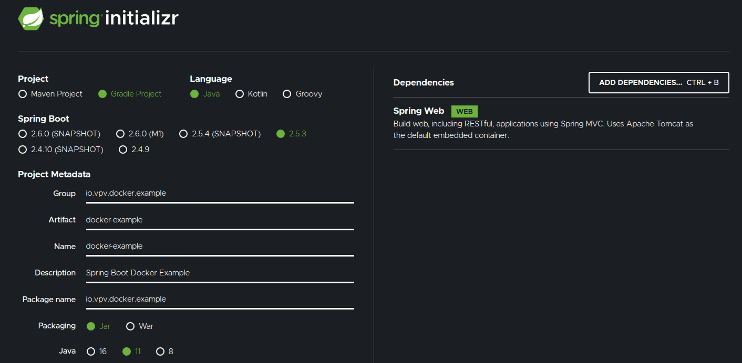Set packaging to Jar

click(98, 326)
